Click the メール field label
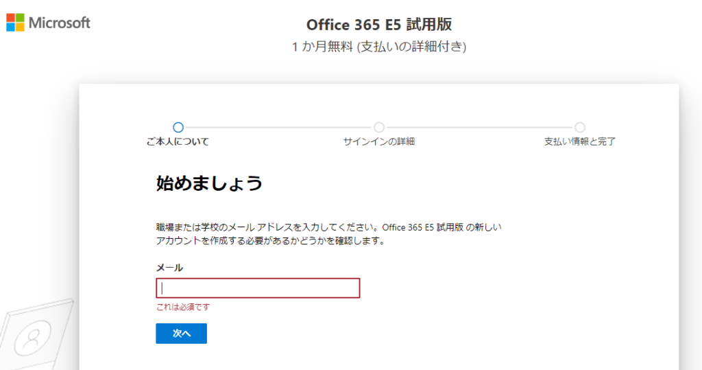The width and height of the screenshot is (702, 370). click(169, 268)
